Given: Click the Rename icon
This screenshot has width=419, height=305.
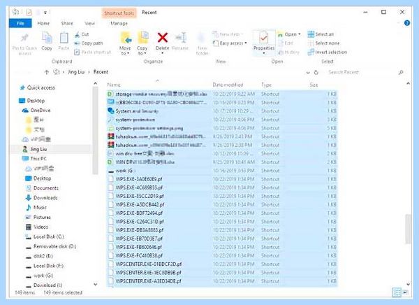Looking at the screenshot, I should (181, 38).
